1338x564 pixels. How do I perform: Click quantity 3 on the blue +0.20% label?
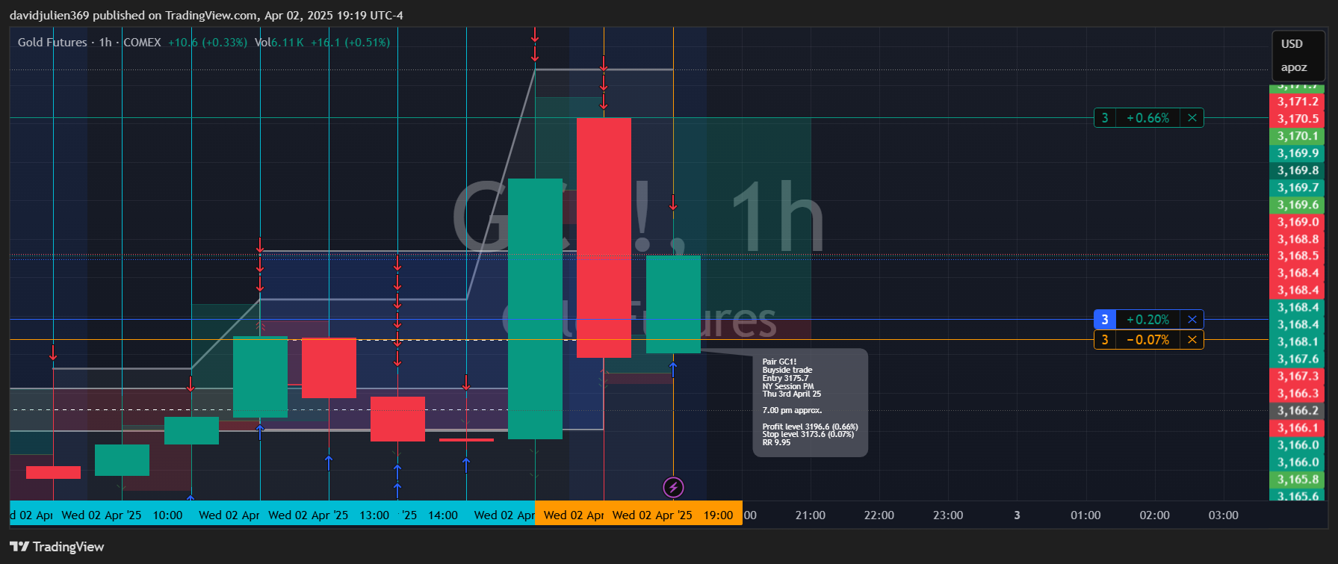coord(1105,320)
